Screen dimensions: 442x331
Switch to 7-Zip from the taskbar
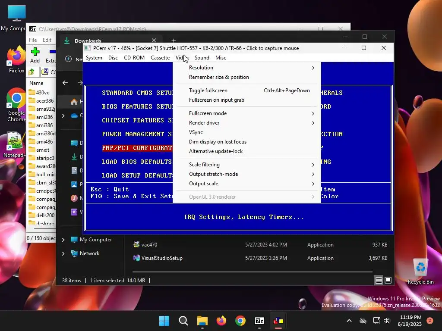point(259,321)
